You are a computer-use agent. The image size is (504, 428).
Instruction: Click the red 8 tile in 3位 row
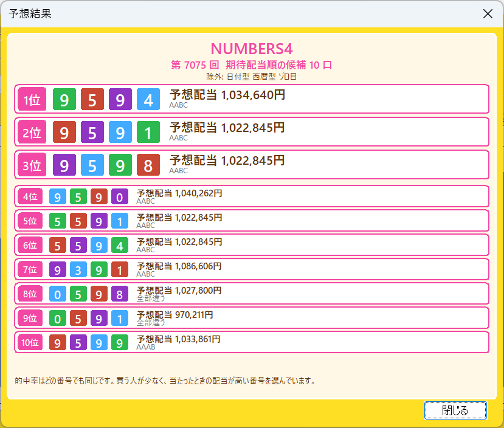148,165
